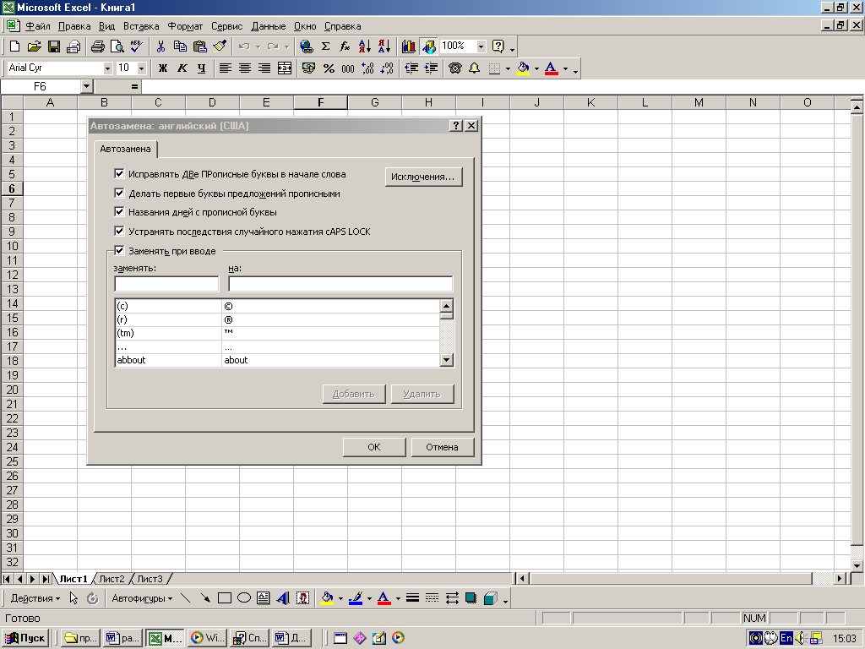
Task: Save the workbook using the floppy icon
Action: pos(54,46)
